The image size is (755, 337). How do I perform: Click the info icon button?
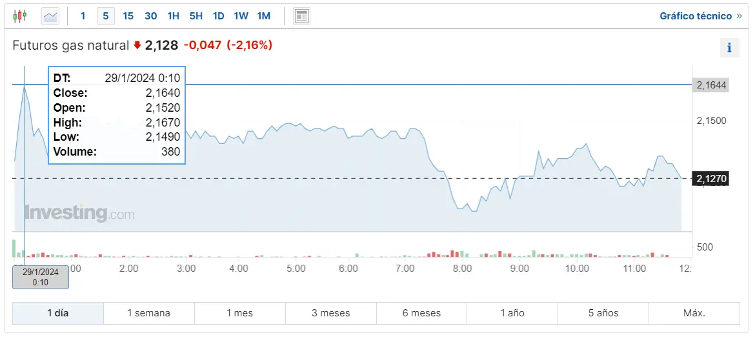pos(729,48)
